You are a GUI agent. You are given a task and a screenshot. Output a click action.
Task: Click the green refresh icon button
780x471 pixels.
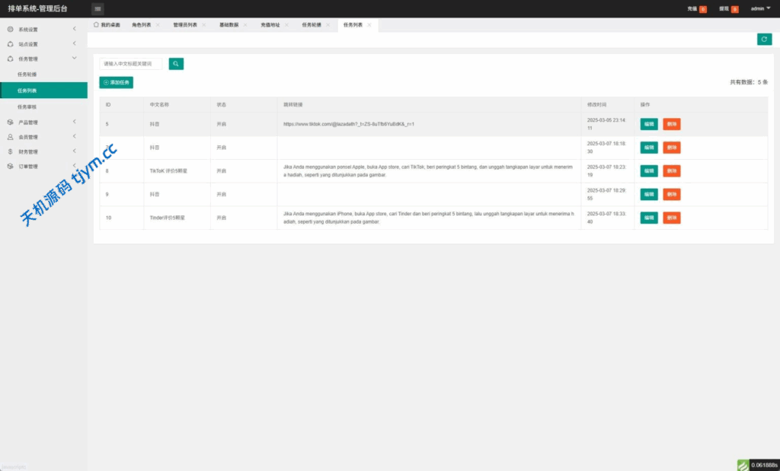[764, 39]
